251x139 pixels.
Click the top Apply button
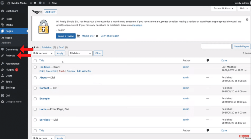pyautogui.click(x=60, y=53)
